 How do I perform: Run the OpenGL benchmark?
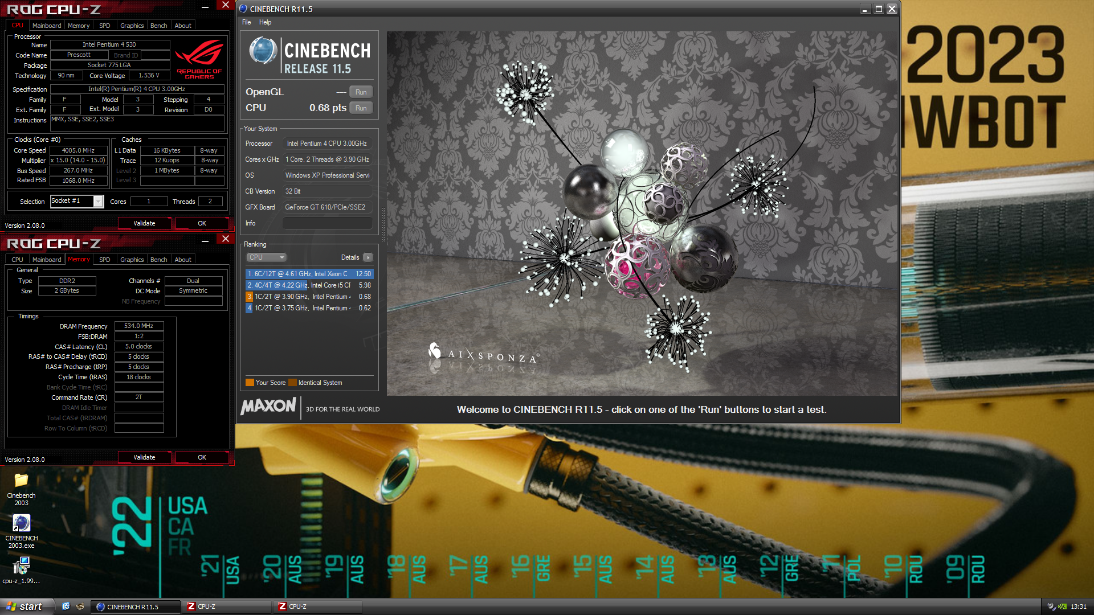[x=361, y=92]
